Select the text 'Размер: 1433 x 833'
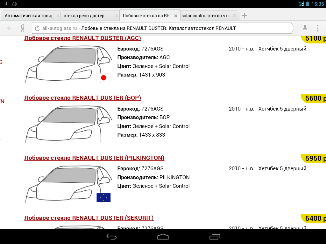This screenshot has height=244, width=326. (141, 135)
